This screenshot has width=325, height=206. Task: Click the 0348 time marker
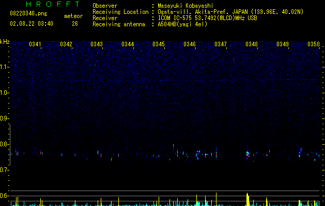point(252,44)
